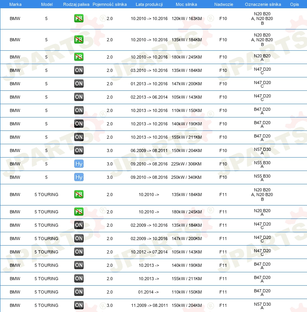Click the ON icon in the 10.2012 -> 07.2014 row
Screen dimensions: 307x312
click(x=79, y=252)
